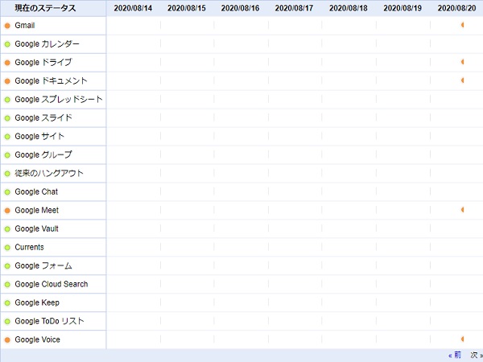This screenshot has height=362, width=483.
Task: Click the green status dot beside Google Chat
Action: [7, 192]
